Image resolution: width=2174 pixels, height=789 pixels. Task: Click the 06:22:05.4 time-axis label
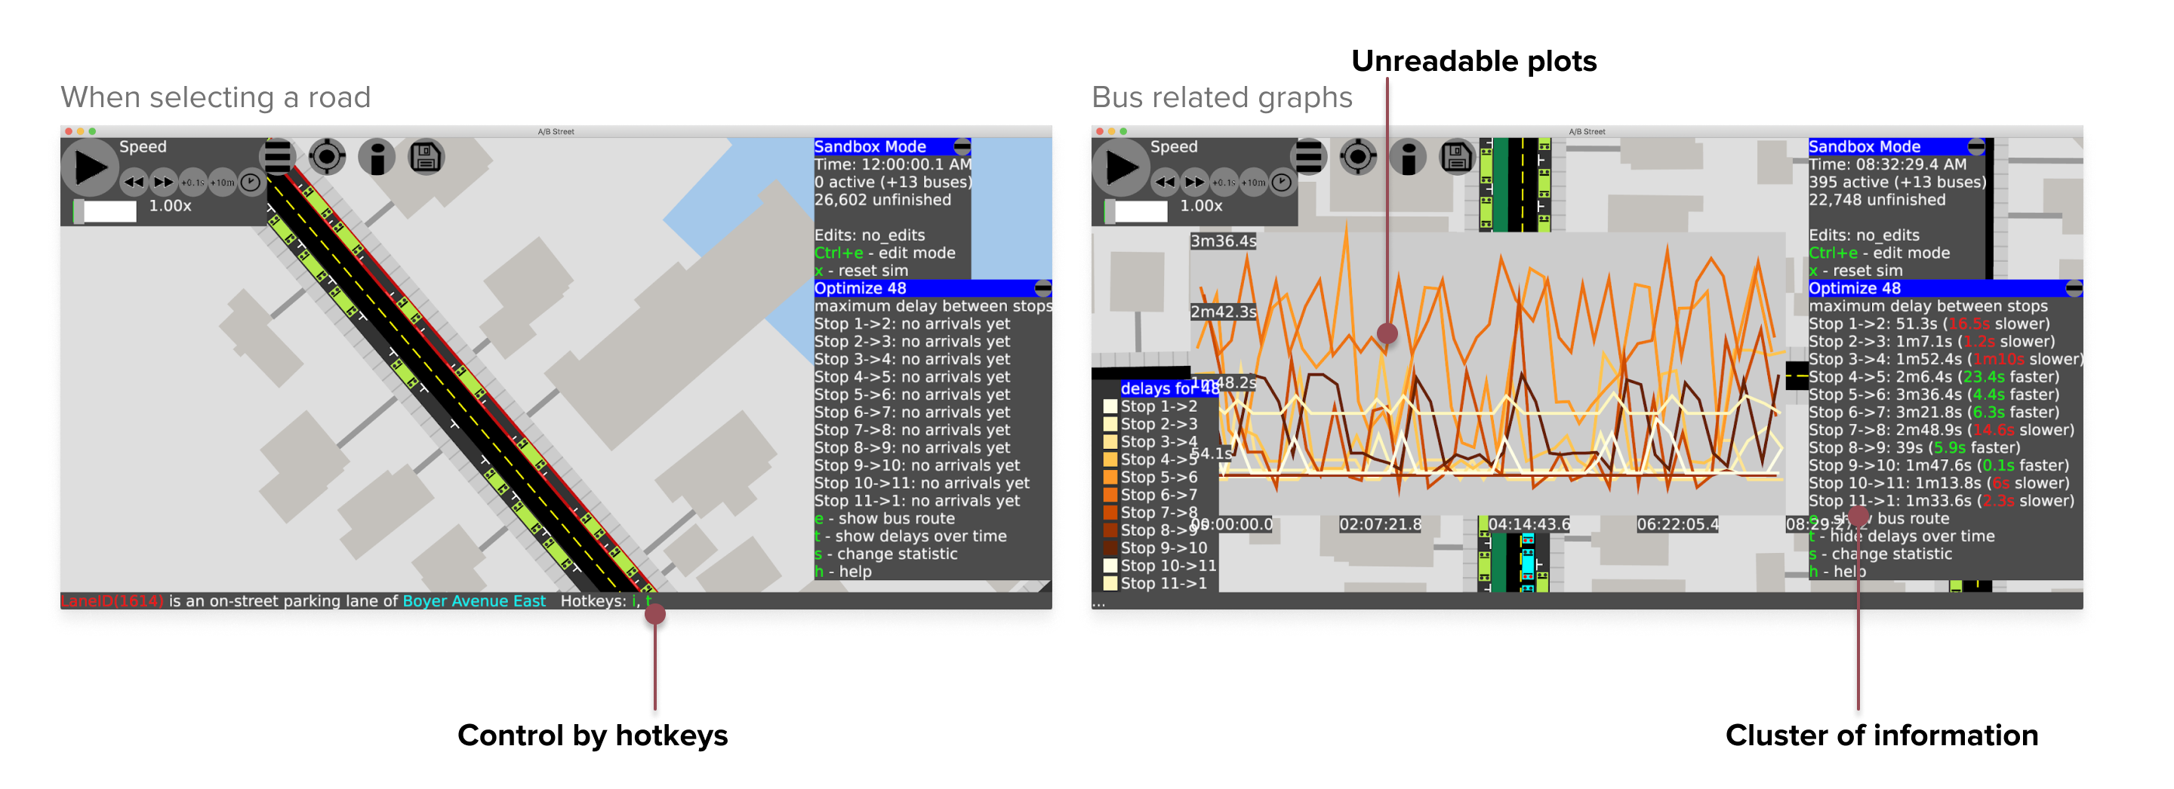tap(1678, 524)
